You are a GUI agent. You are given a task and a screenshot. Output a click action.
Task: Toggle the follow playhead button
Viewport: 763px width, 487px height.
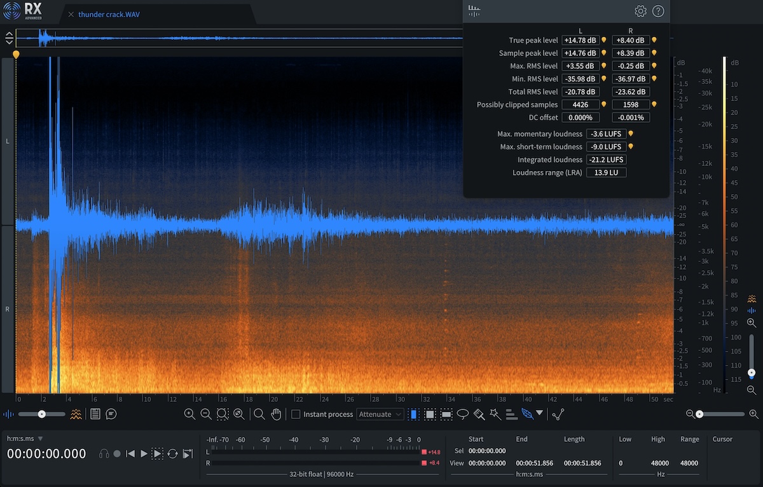click(188, 454)
